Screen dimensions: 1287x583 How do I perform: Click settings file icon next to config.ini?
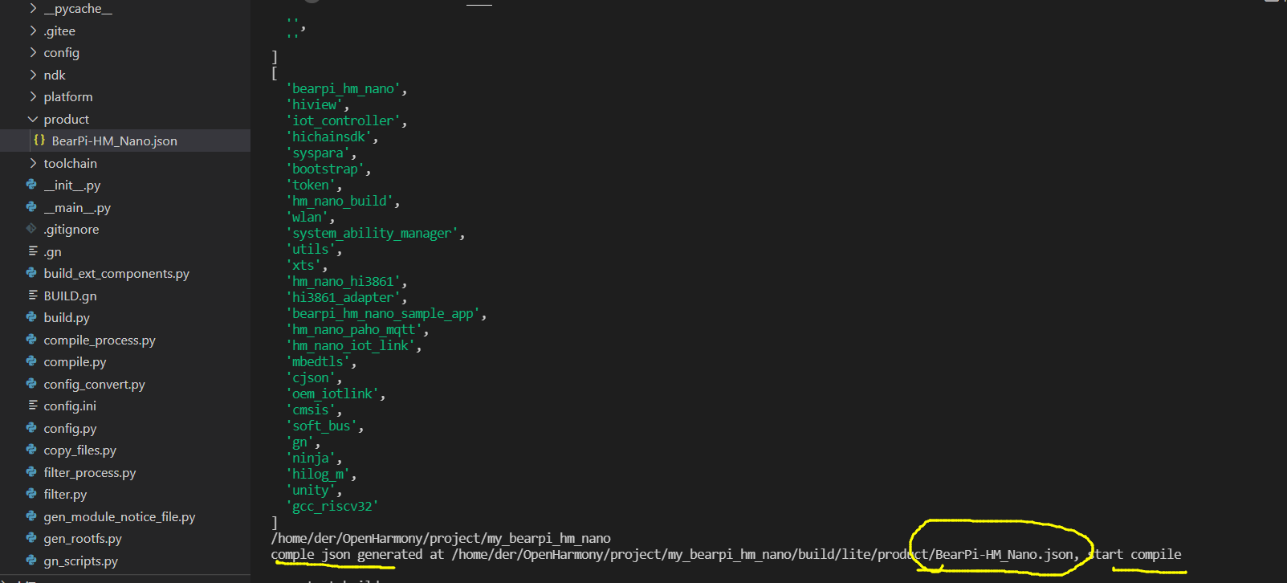pos(32,406)
